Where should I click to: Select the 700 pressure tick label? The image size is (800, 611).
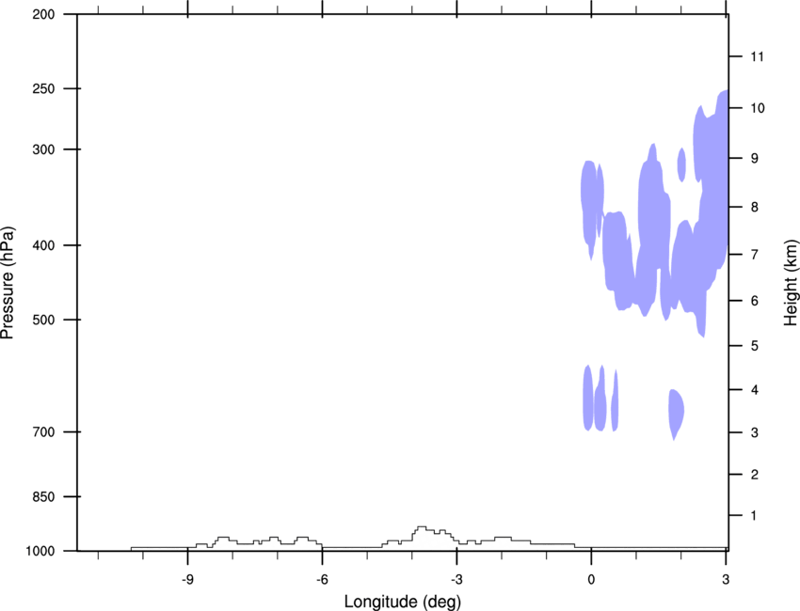click(43, 431)
